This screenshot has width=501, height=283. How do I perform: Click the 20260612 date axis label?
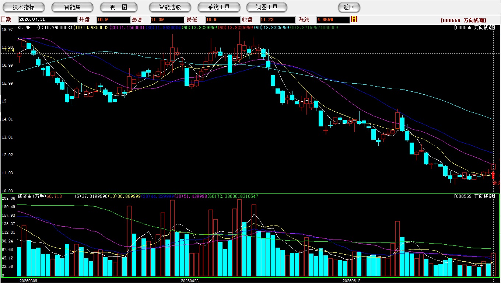[x=351, y=281]
